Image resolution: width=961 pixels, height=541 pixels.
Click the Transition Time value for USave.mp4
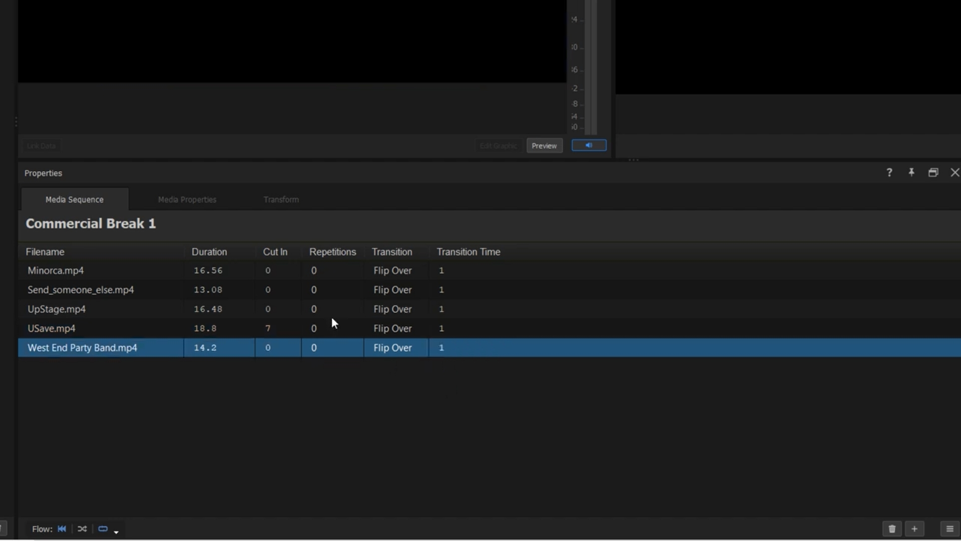[441, 329]
